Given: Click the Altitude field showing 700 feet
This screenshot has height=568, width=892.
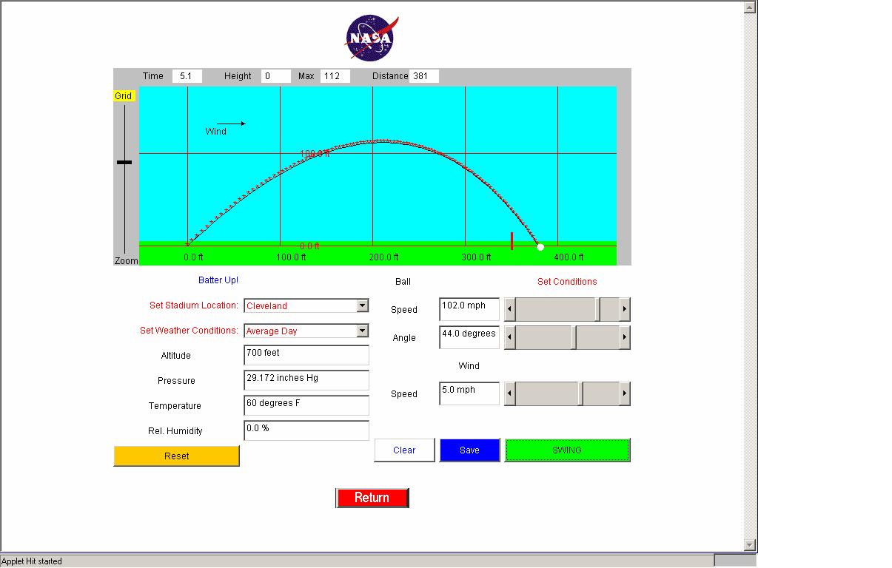Looking at the screenshot, I should (x=306, y=356).
